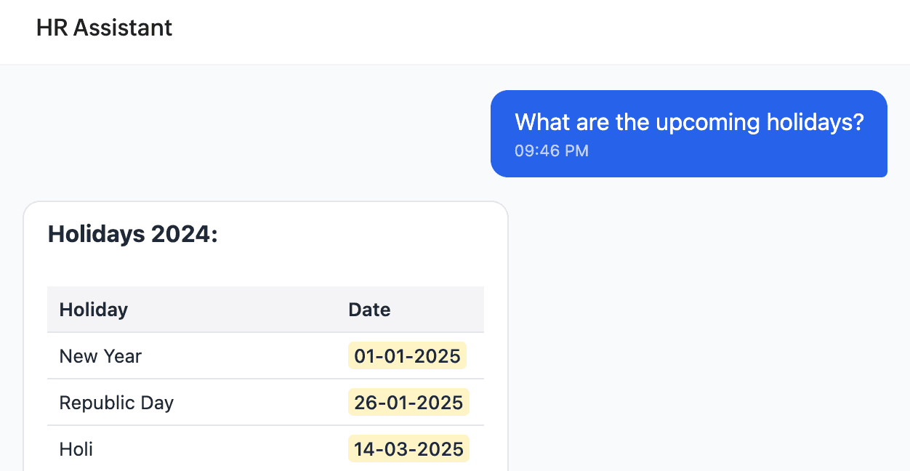Click the word "holidays?" in blue bubble
The height and width of the screenshot is (471, 910).
(x=815, y=122)
